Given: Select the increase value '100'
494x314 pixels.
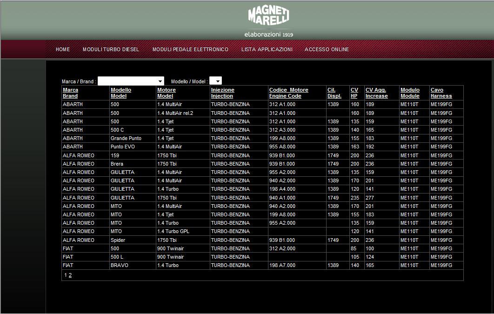Looking at the screenshot, I should coord(370,248).
